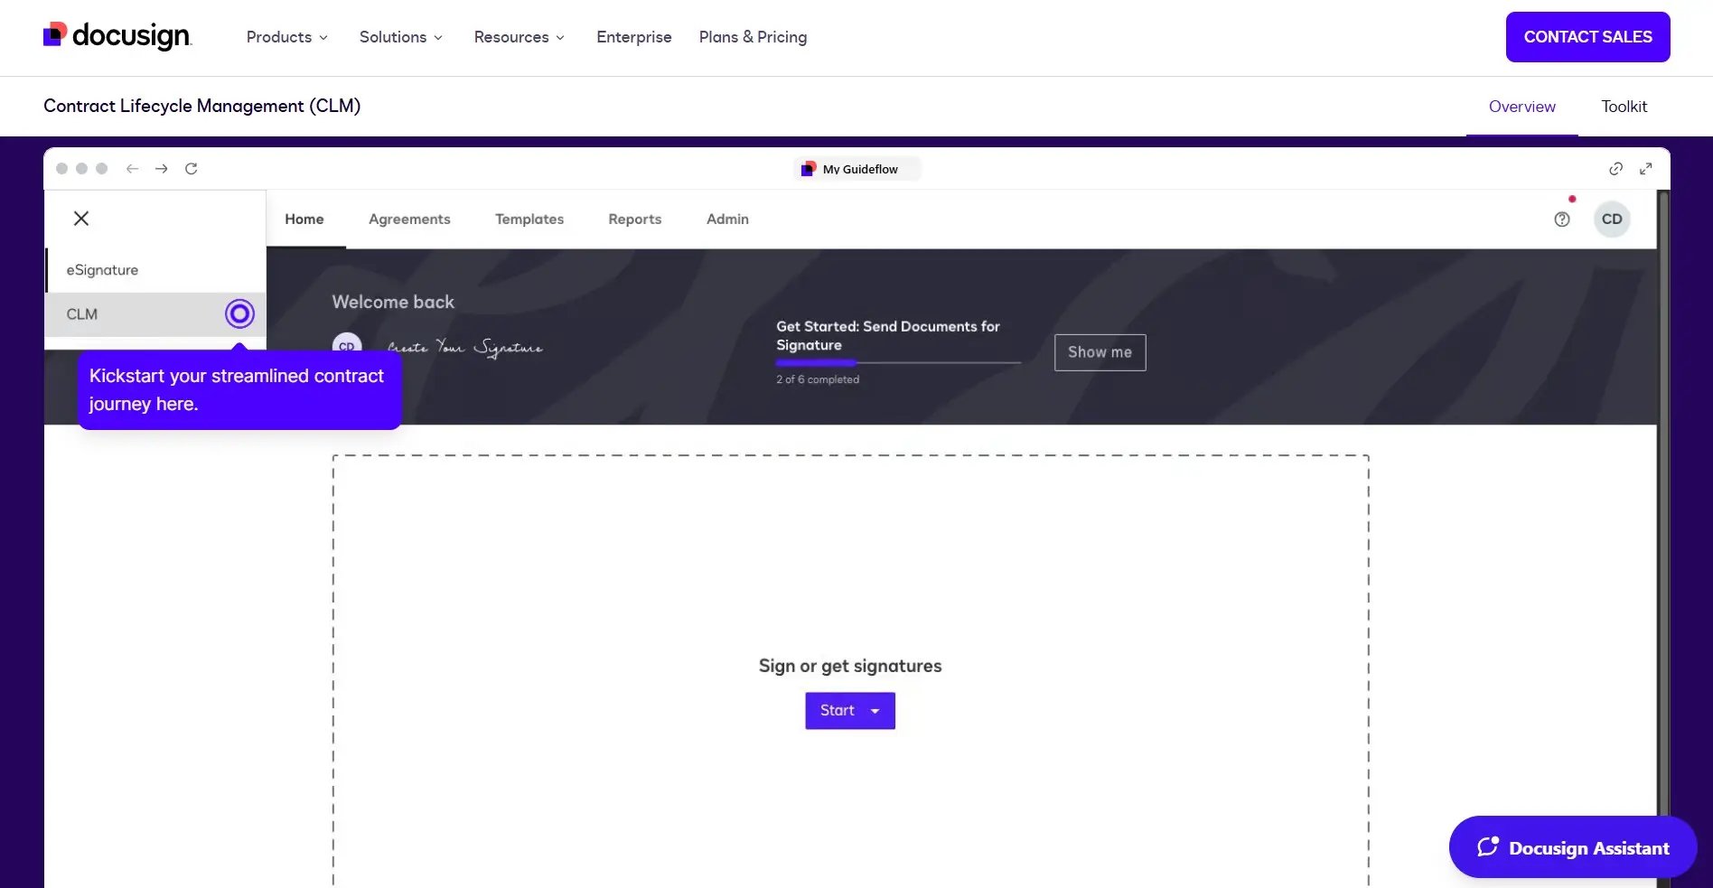The height and width of the screenshot is (888, 1713).
Task: Click the Get Started: Send Documents text
Action: [x=888, y=336]
